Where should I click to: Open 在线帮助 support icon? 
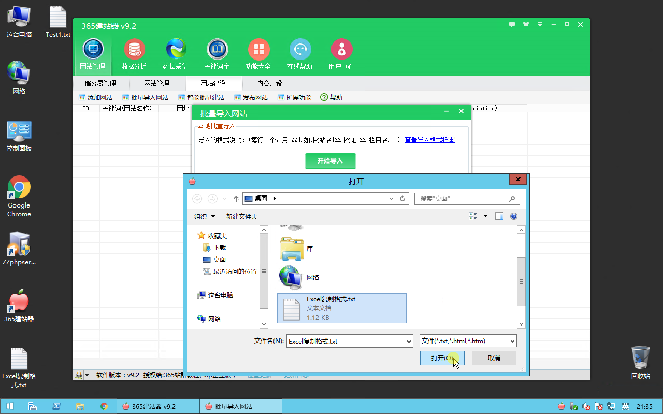[300, 54]
